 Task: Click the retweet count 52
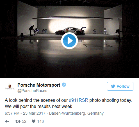[x=24, y=121]
